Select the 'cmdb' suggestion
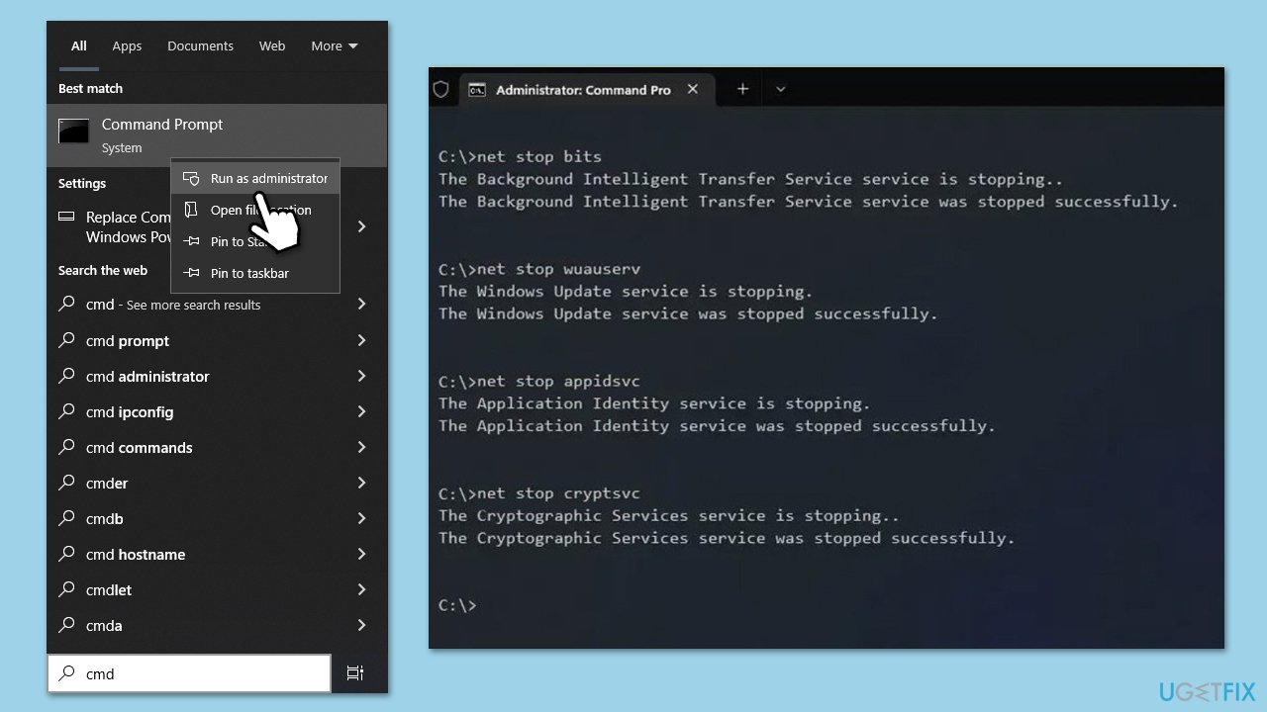The width and height of the screenshot is (1267, 712). point(193,518)
